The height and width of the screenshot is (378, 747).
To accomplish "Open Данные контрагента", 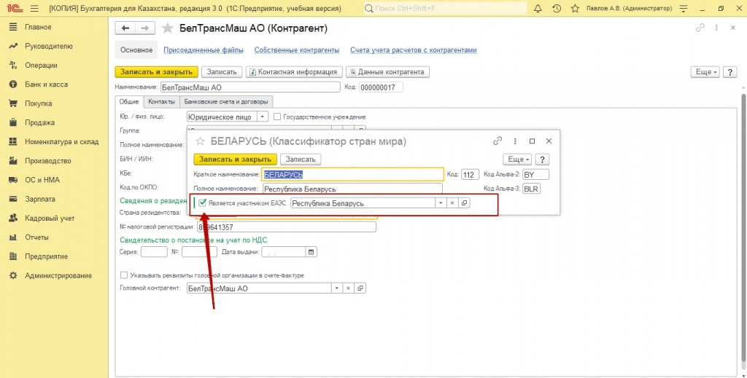I will coord(388,72).
